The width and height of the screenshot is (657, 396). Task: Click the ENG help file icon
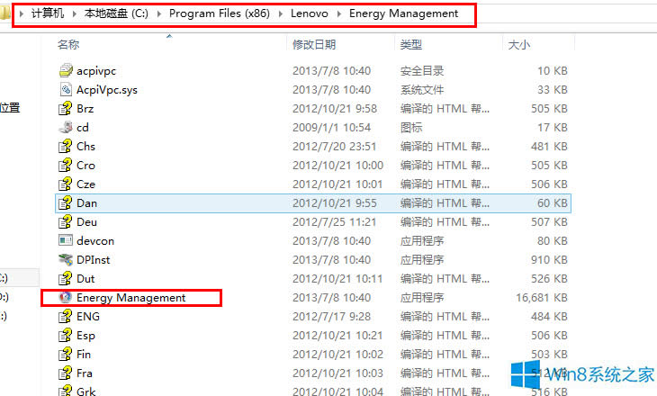66,317
